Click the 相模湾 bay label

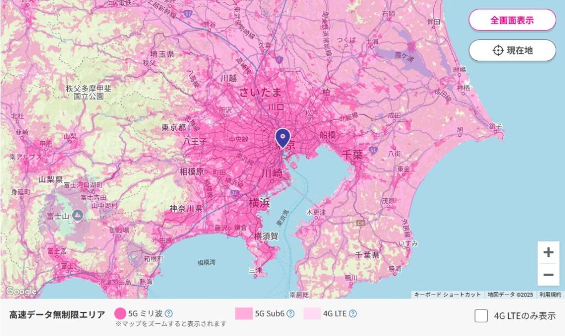[x=206, y=262]
